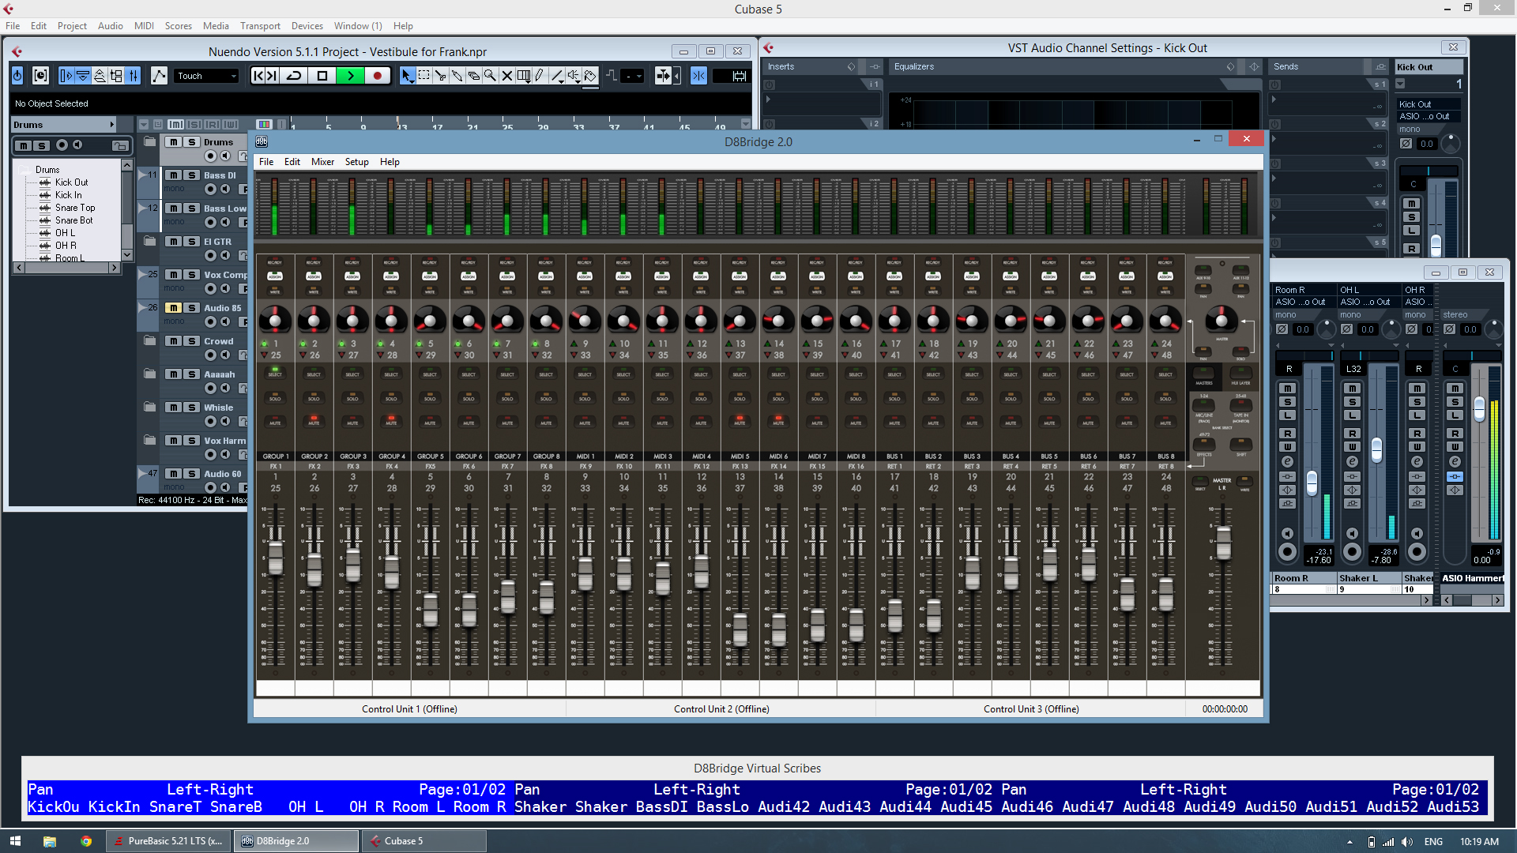Select the Object Selection arrow tool
Image resolution: width=1517 pixels, height=853 pixels.
pyautogui.click(x=407, y=76)
